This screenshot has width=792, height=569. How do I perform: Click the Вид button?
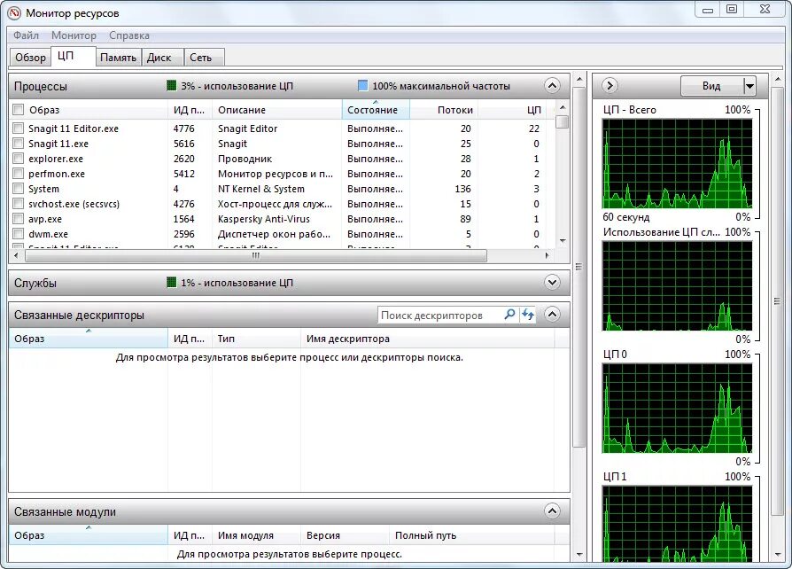tap(711, 86)
